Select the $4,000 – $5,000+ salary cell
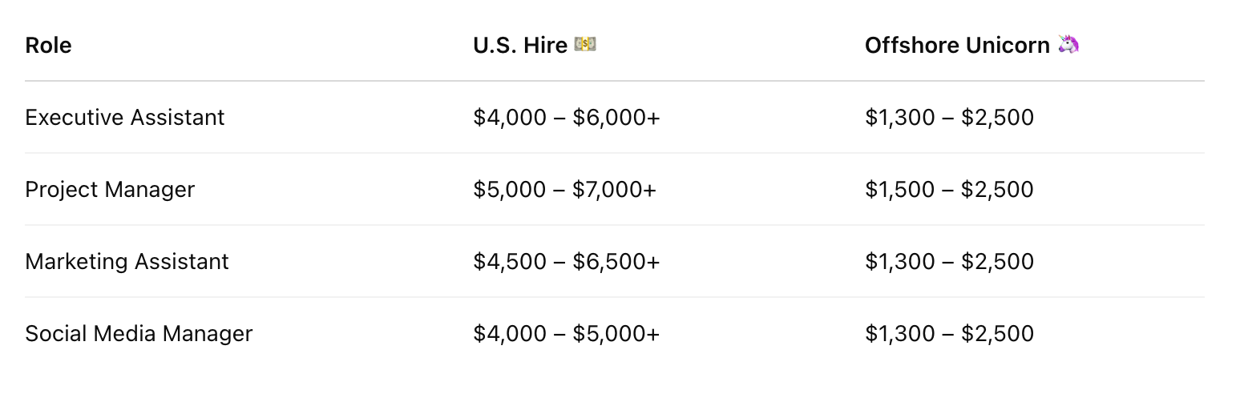The image size is (1244, 418). (567, 334)
